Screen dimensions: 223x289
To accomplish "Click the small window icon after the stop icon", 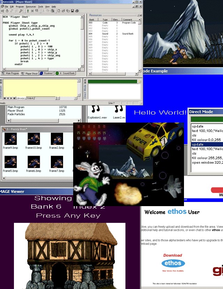I will [37, 11].
